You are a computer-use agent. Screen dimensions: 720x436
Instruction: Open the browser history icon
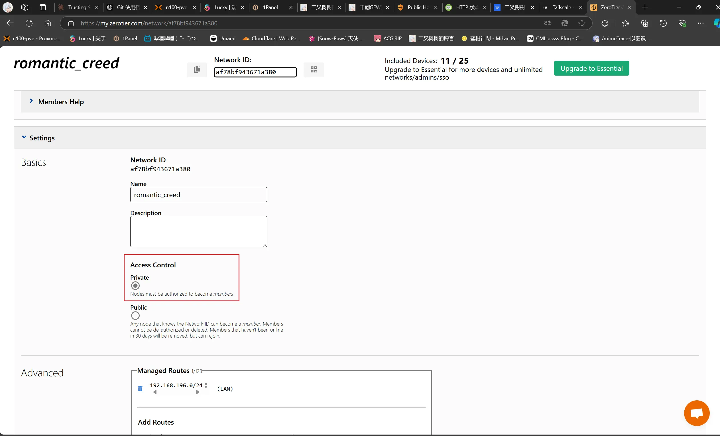(663, 23)
